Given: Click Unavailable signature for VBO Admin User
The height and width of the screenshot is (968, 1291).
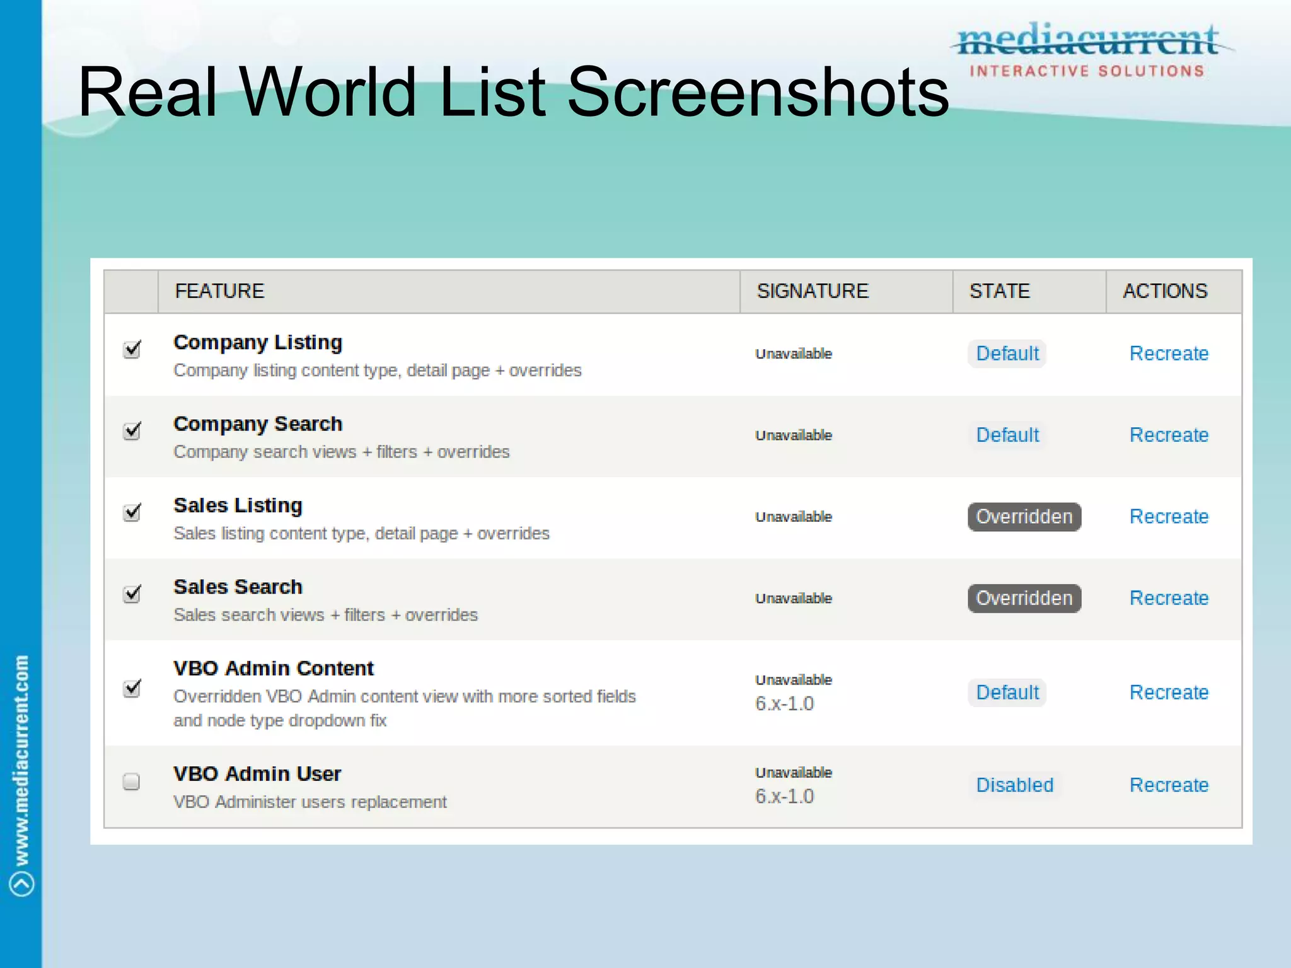Looking at the screenshot, I should pyautogui.click(x=794, y=773).
